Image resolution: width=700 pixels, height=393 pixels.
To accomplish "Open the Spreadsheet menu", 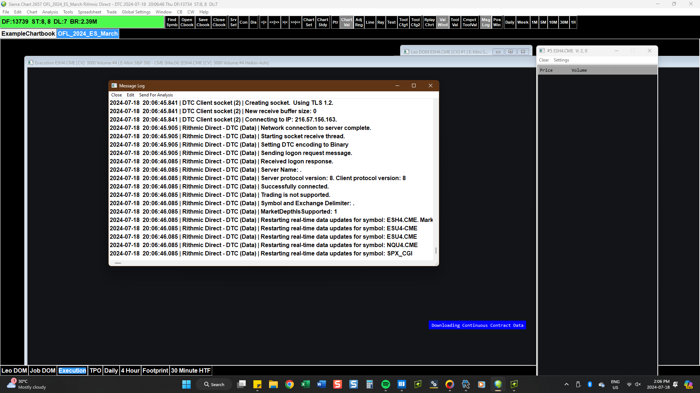I will [x=89, y=12].
